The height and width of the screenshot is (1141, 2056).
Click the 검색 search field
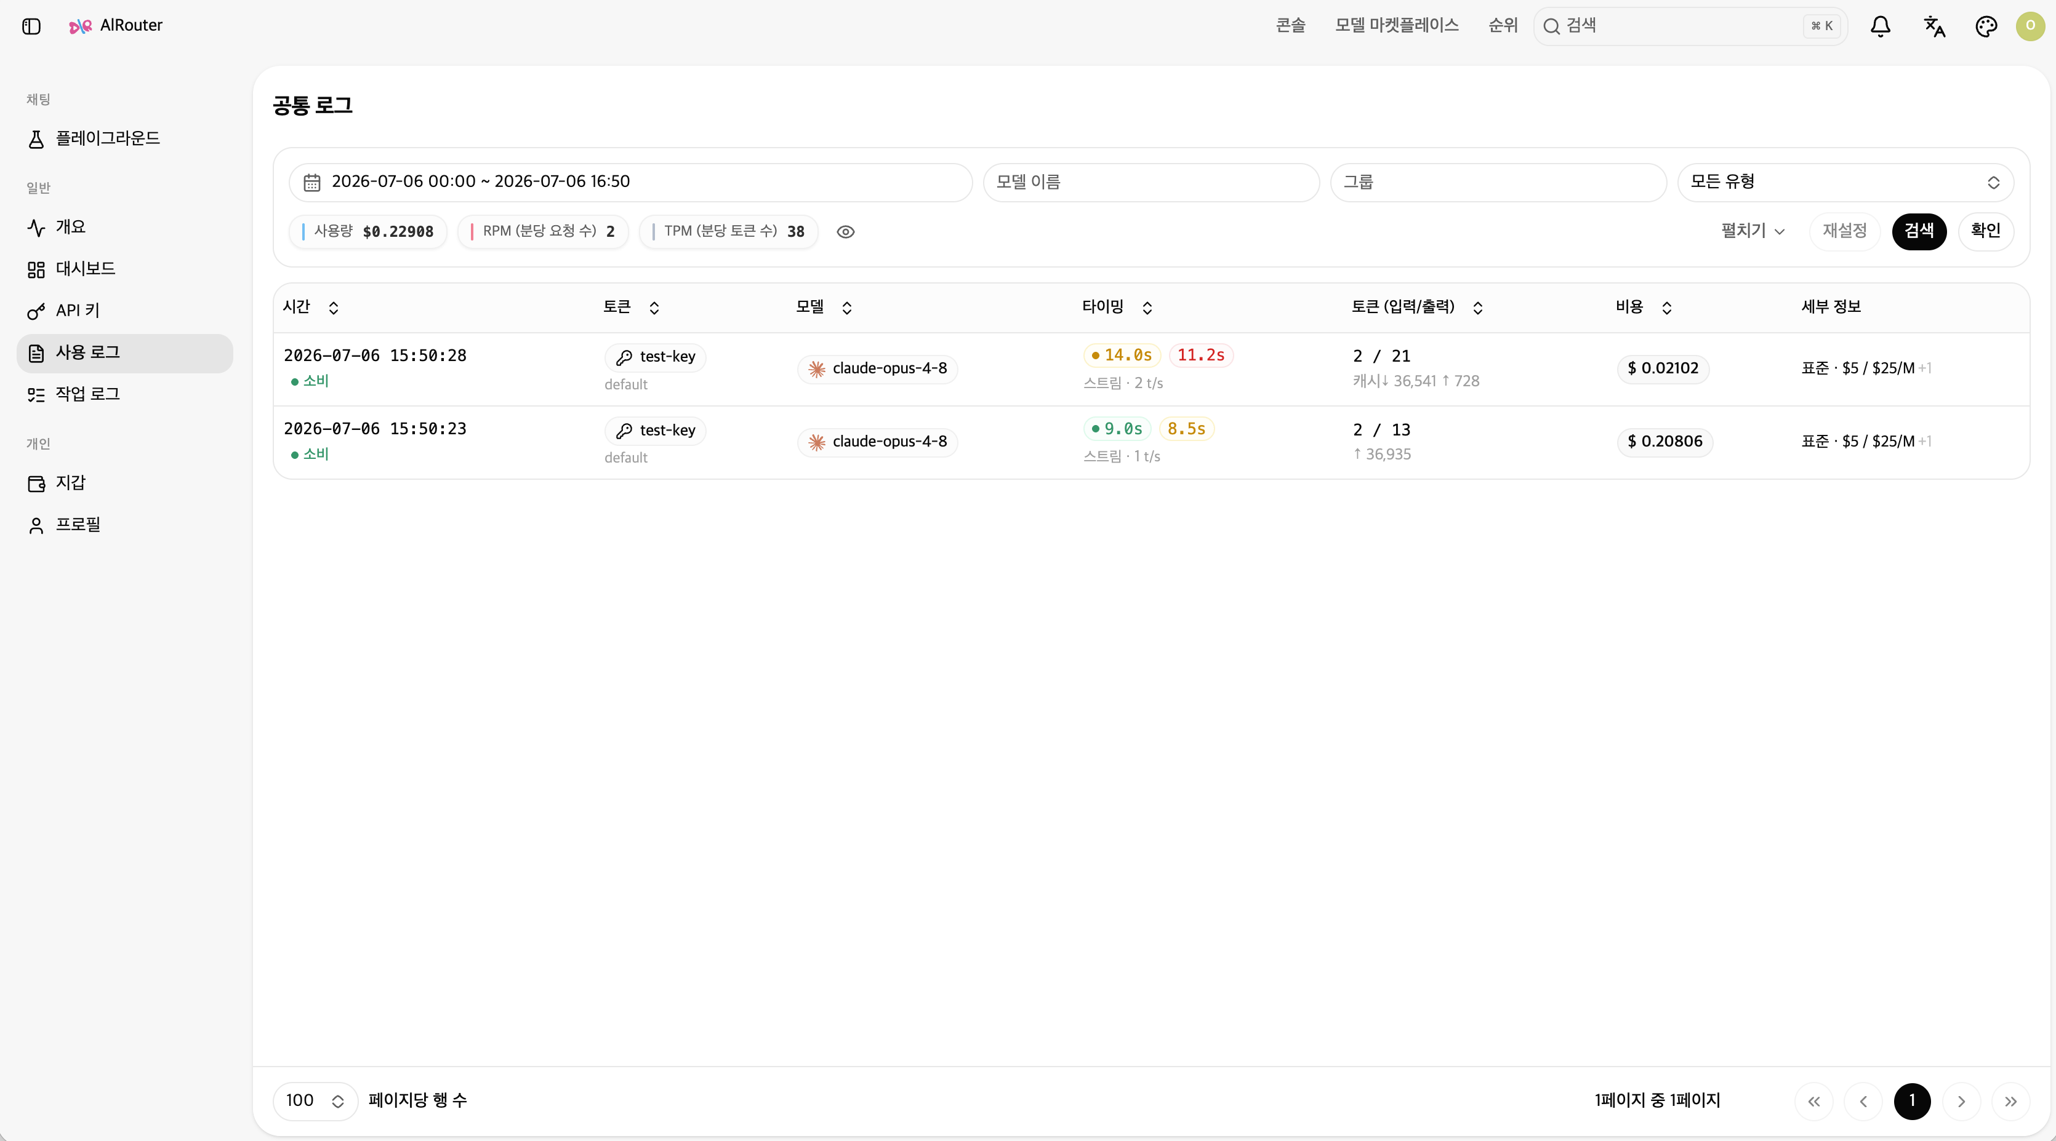(x=1690, y=26)
